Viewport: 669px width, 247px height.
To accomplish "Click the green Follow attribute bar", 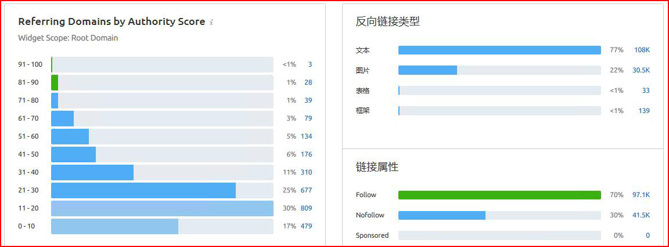I will click(x=499, y=195).
